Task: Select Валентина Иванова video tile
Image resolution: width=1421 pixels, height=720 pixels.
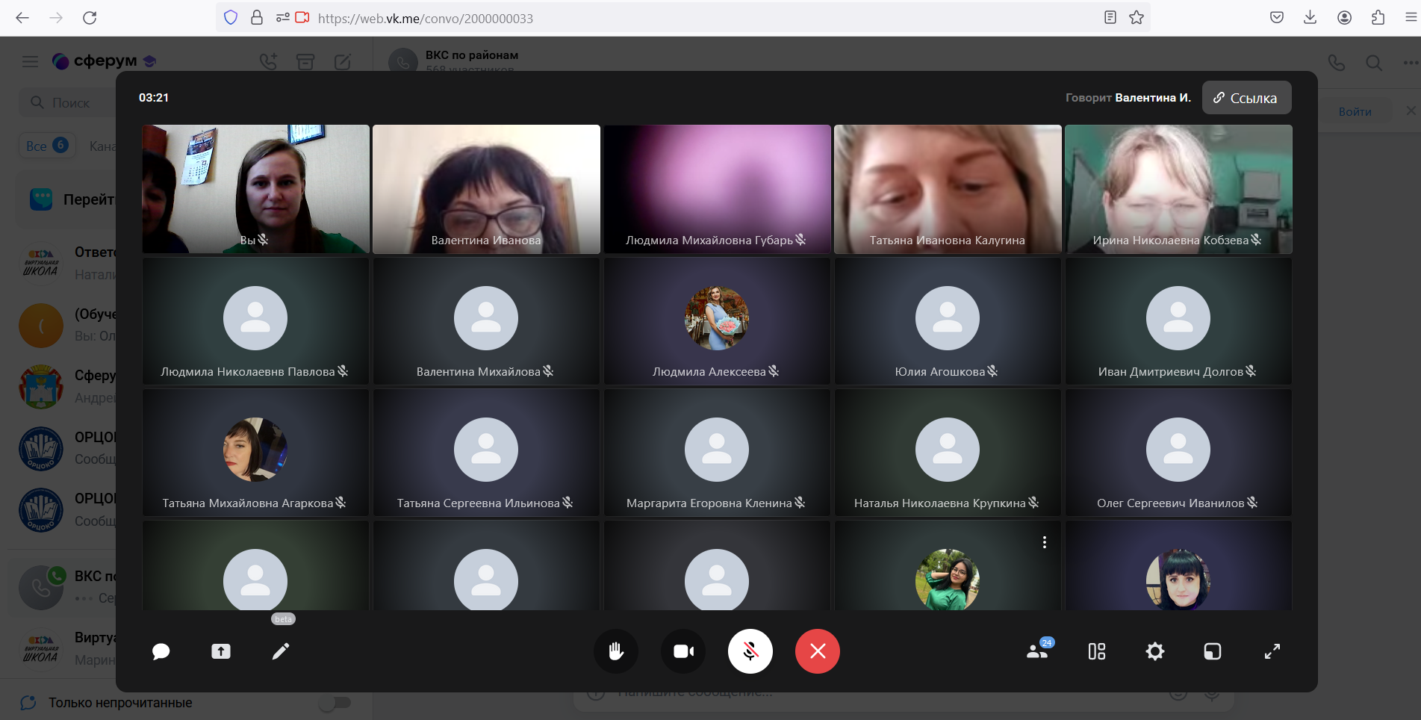Action: [486, 189]
